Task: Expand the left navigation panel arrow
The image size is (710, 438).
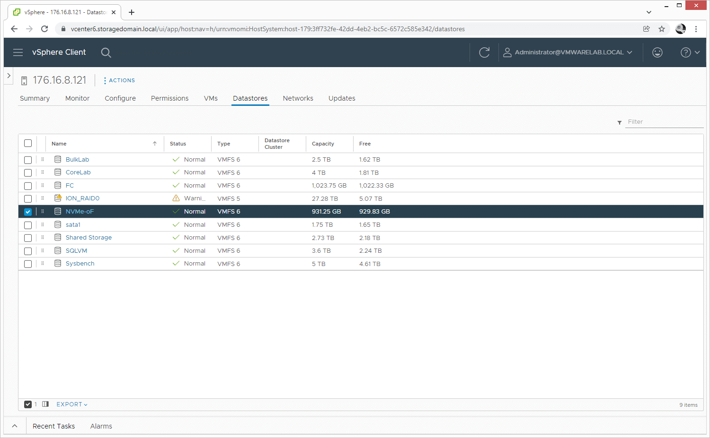Action: point(9,76)
